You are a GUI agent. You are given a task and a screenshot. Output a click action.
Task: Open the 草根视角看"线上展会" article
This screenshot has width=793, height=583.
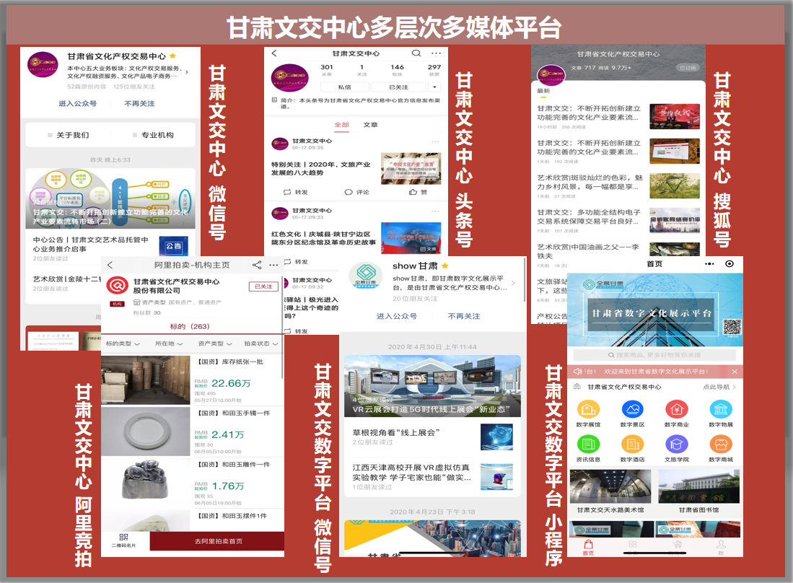point(432,437)
